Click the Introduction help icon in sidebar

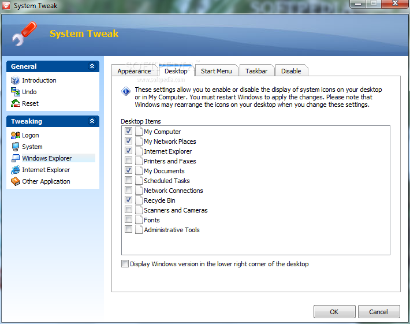(x=15, y=80)
